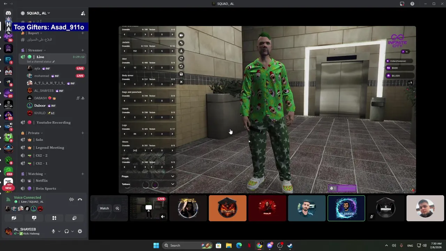446x251 pixels.
Task: Select AL-DABOOR participant tile
Action: [346, 208]
